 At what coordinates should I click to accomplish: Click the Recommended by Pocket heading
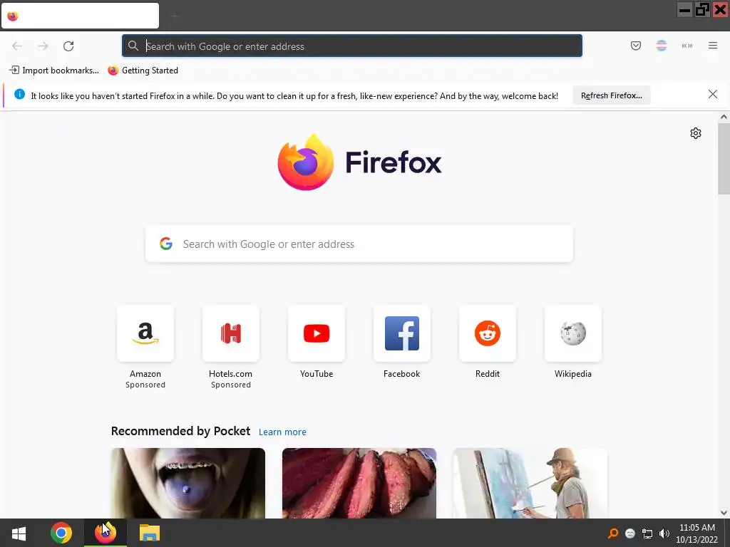pyautogui.click(x=180, y=431)
